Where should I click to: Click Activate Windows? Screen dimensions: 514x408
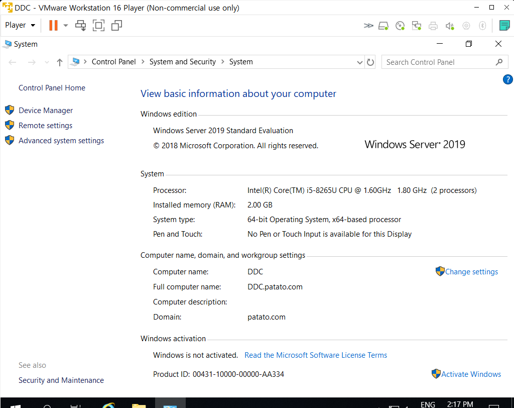pos(471,374)
